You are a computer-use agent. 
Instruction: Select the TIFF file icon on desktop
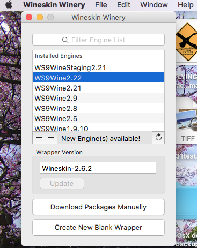click(x=187, y=121)
